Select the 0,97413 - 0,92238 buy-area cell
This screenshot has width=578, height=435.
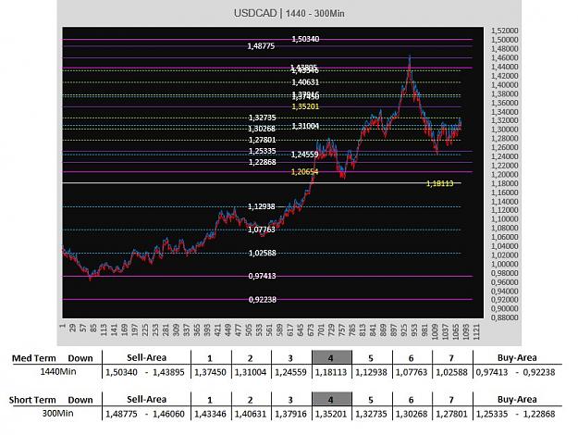point(515,372)
